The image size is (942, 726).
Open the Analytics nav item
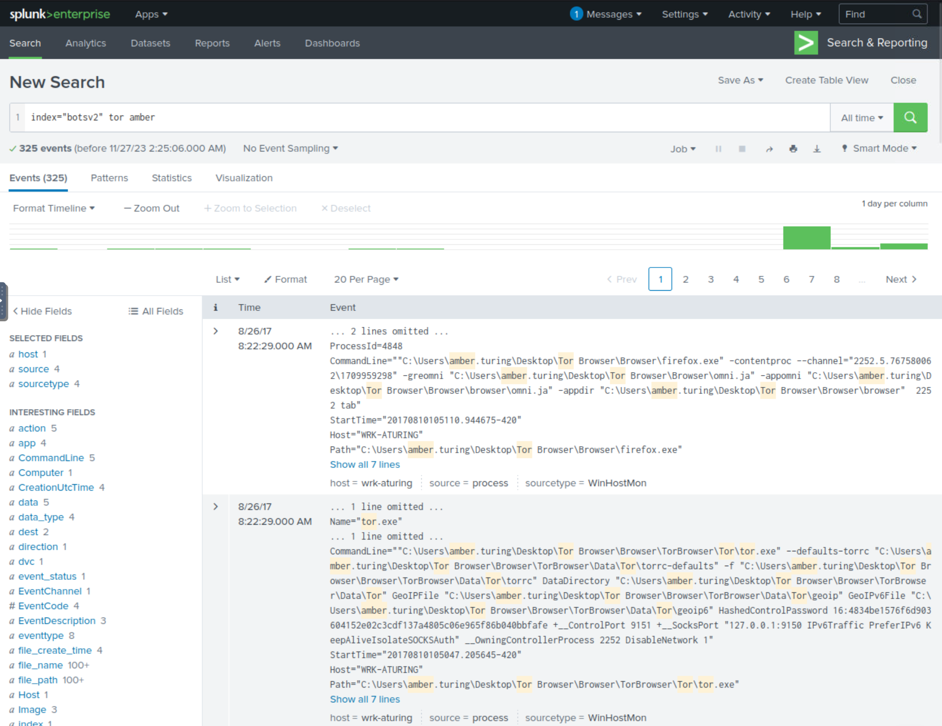coord(85,43)
